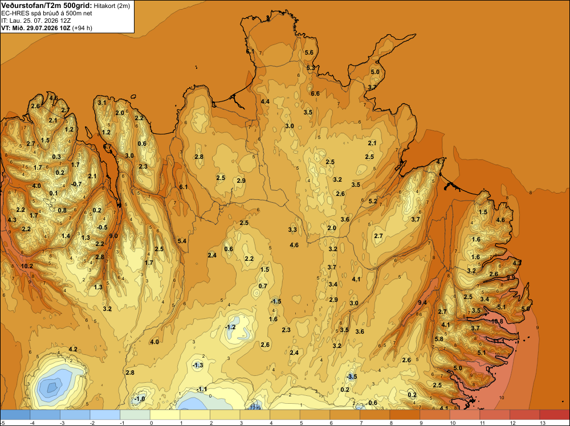Viewport: 570px width, 426px height.
Task: Click the 4.4 temperature label
Action: [265, 101]
